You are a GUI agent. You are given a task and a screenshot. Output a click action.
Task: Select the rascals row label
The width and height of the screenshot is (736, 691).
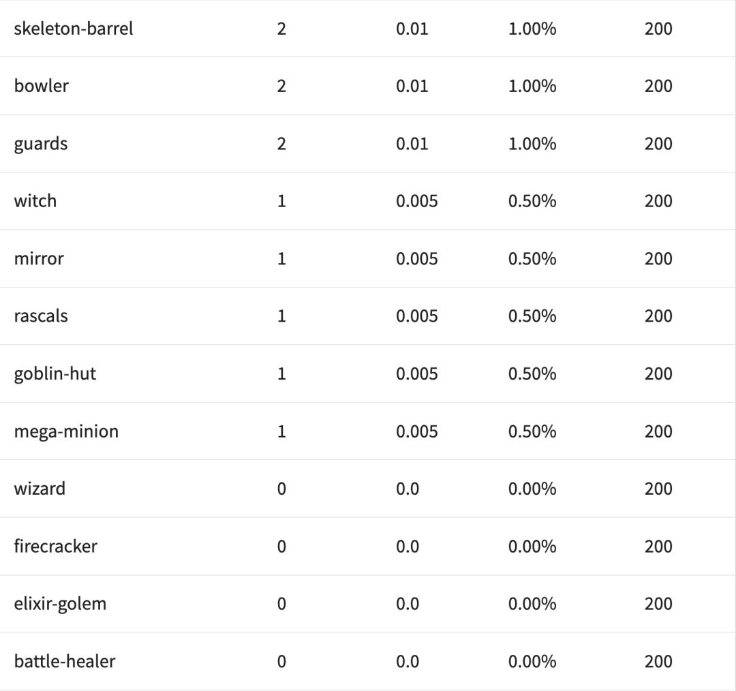41,316
